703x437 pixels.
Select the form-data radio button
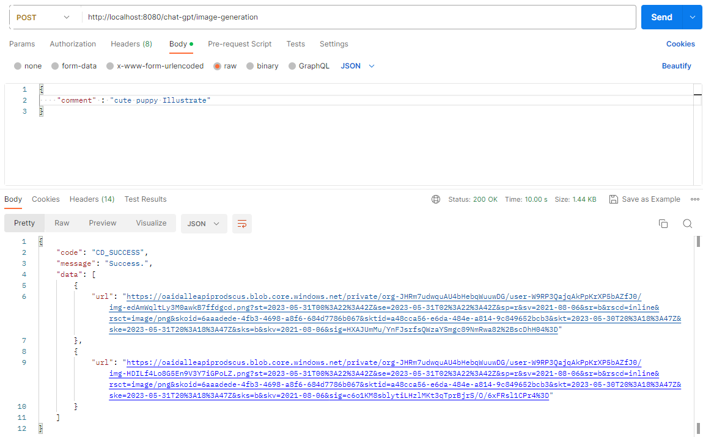(x=55, y=66)
